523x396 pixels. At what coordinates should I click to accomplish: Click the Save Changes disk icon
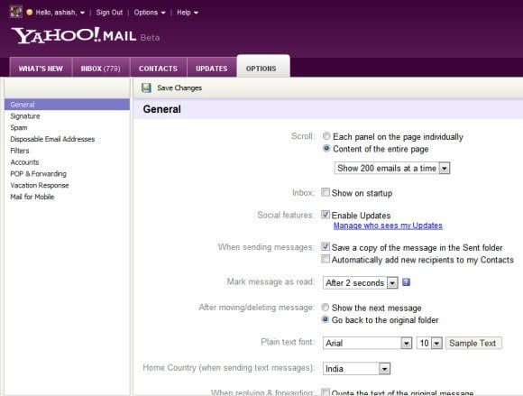point(146,87)
